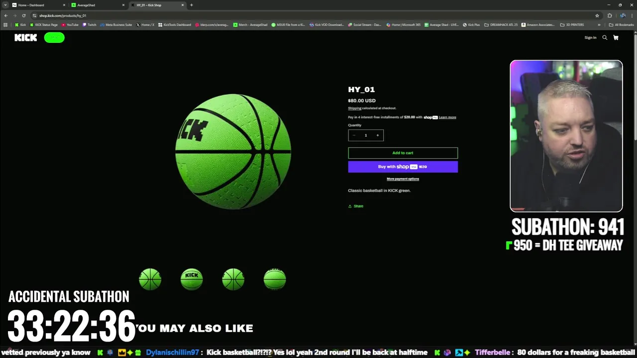Open the apps grid in bookmarks bar
637x358 pixels.
(x=5, y=24)
